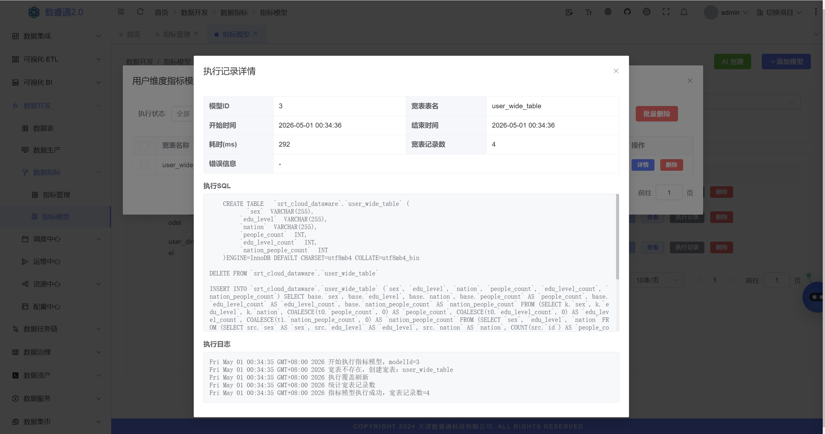Expand the 数据集成 menu chevron
Viewport: 825px width, 434px height.
pyautogui.click(x=99, y=36)
